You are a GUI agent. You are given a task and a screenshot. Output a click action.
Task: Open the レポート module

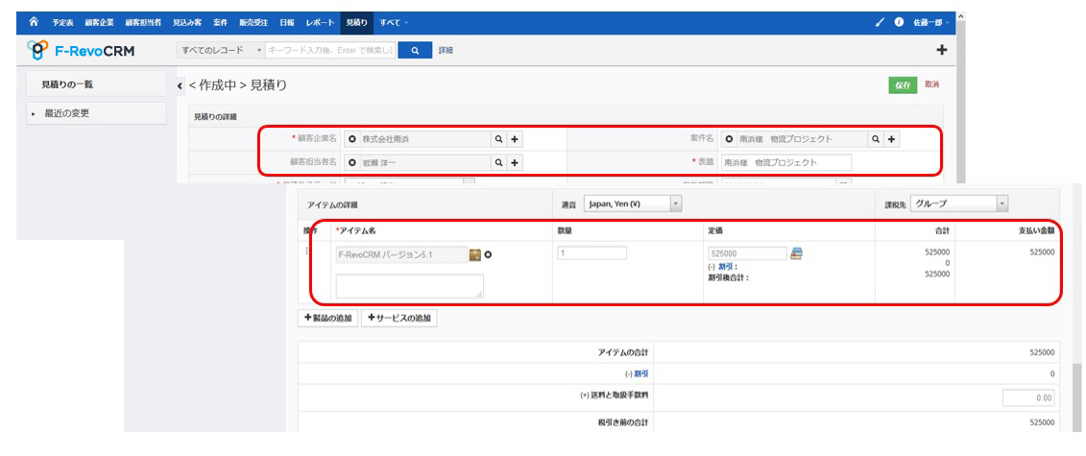click(321, 23)
